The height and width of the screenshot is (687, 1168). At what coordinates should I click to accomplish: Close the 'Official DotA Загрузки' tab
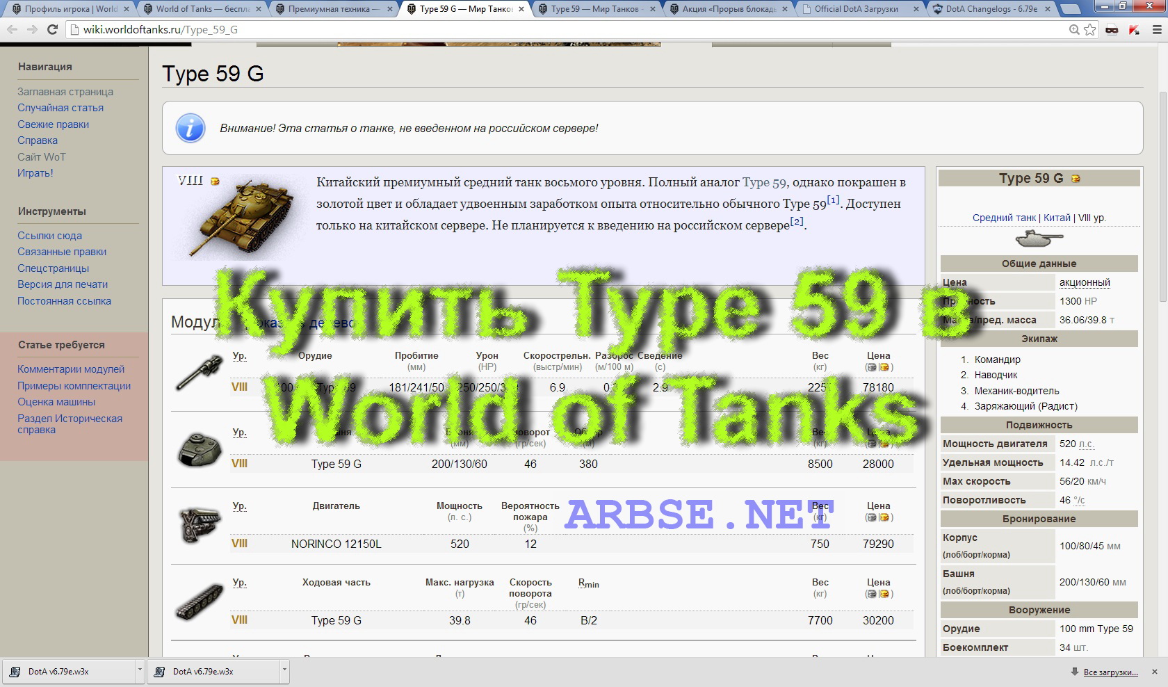916,9
